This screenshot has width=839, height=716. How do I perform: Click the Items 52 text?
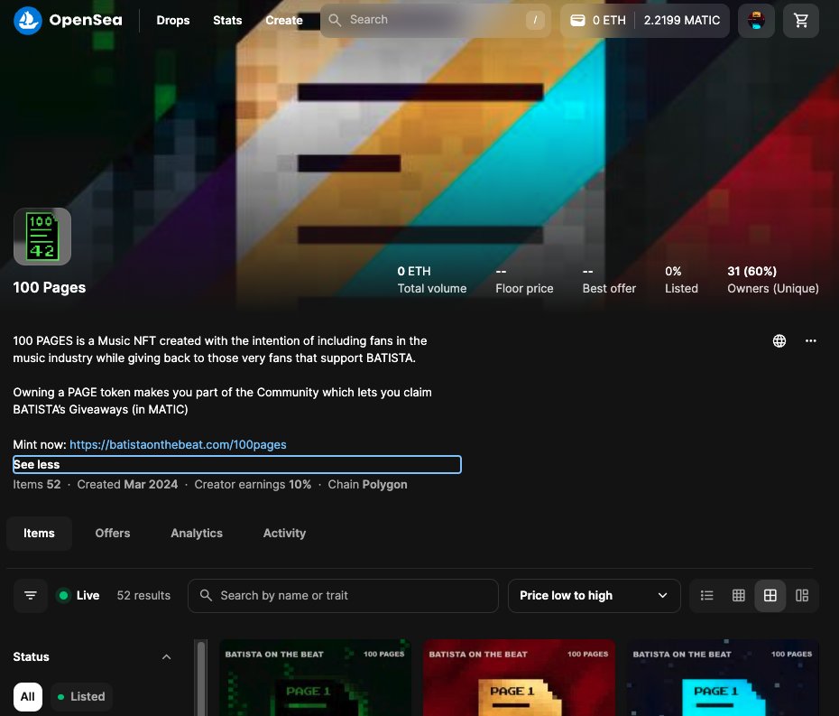(37, 485)
